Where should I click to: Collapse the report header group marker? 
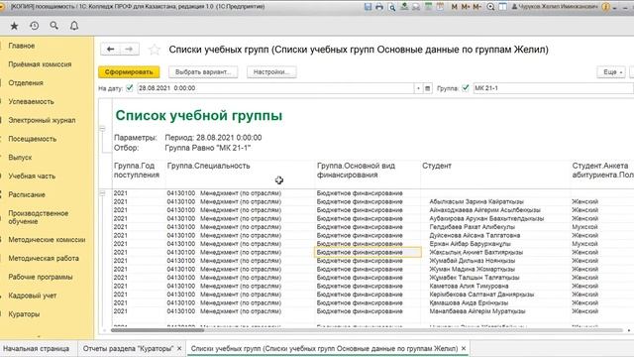point(103,129)
